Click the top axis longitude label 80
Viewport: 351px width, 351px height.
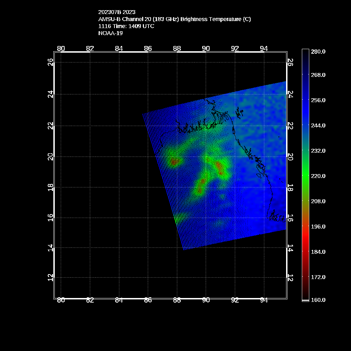pos(61,48)
